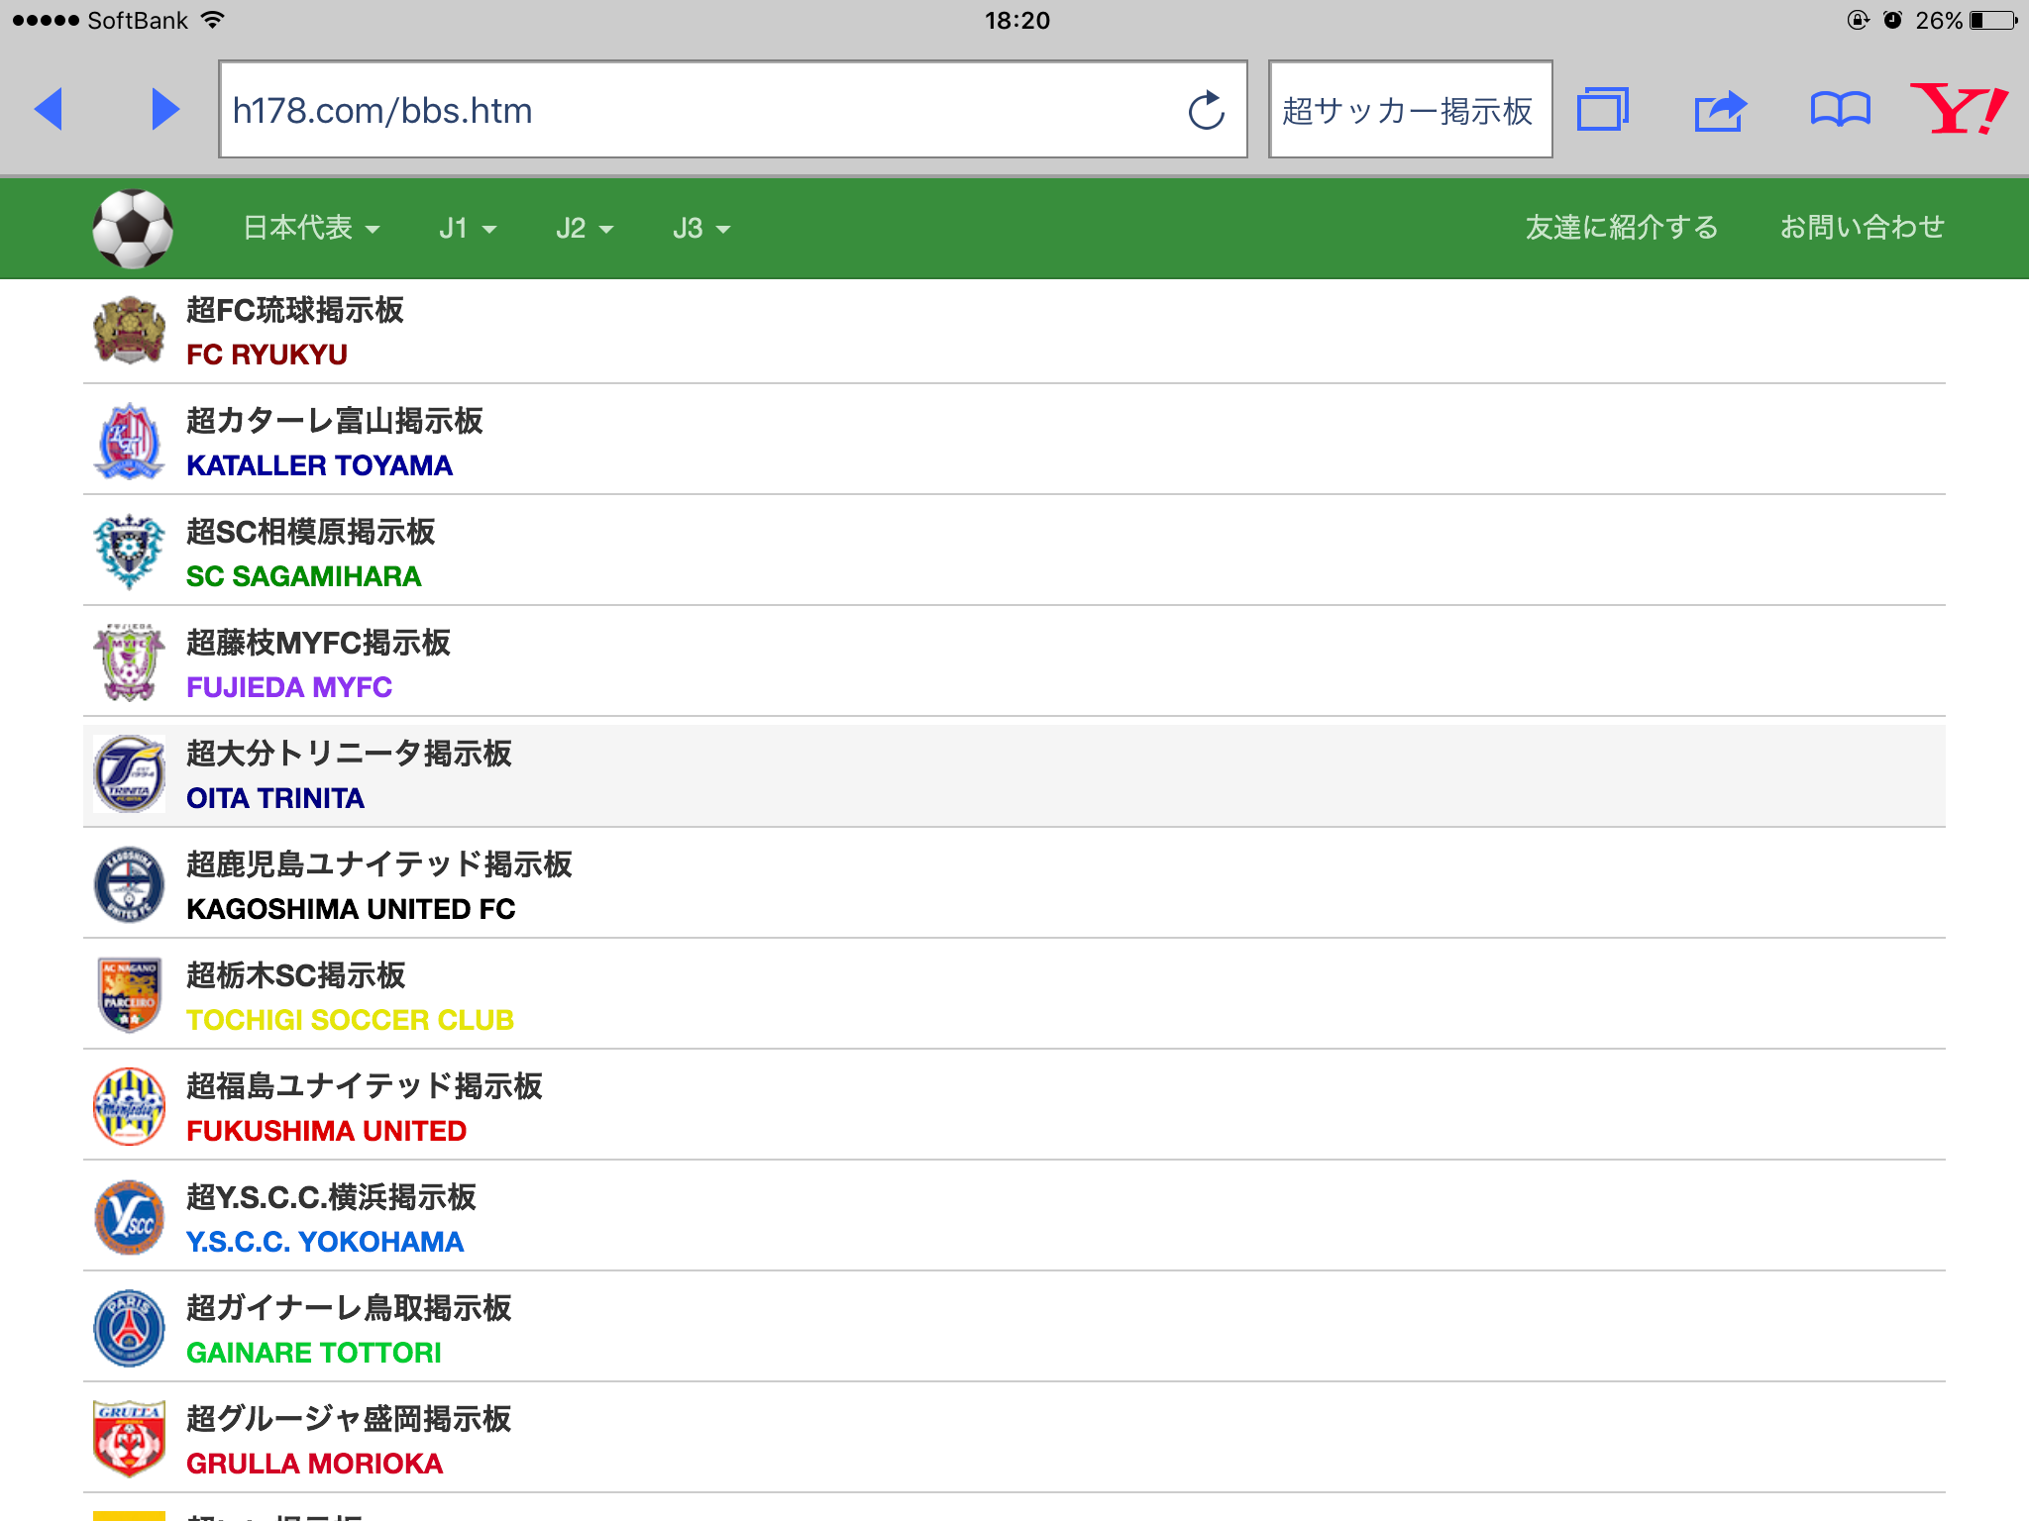Click 友達に紹介する menu item
Image resolution: width=2029 pixels, height=1521 pixels.
click(x=1621, y=228)
